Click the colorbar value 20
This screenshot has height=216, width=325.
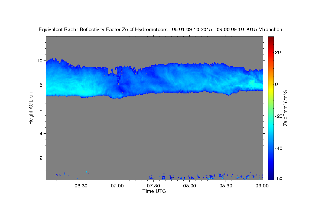pos(278,52)
